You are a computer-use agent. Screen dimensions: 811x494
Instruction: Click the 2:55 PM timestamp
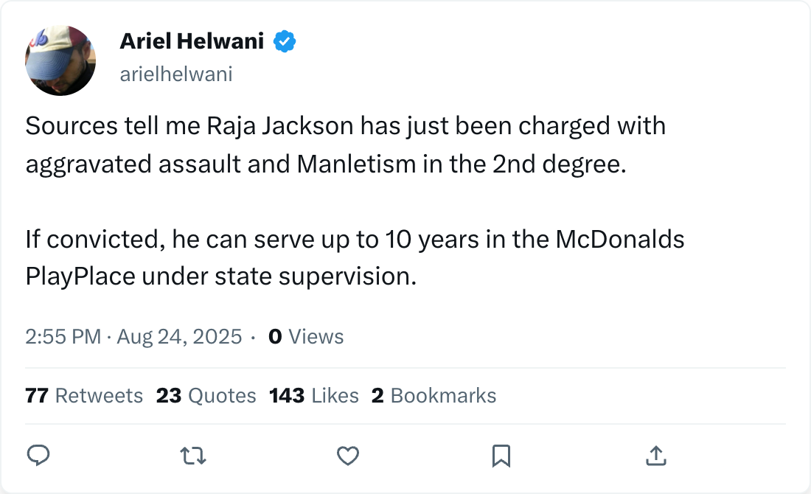coord(63,337)
